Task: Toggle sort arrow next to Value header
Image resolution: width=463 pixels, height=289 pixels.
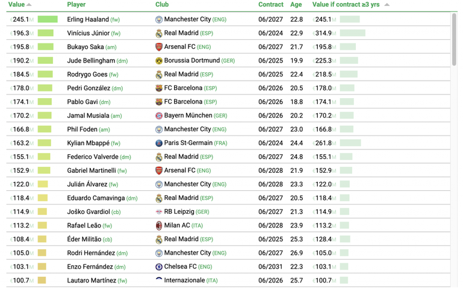Action: (29, 5)
